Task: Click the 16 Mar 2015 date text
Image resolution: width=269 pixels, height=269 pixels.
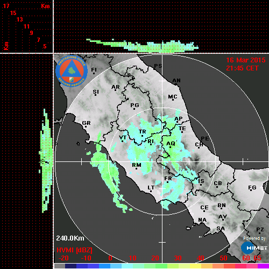Action: 246,60
